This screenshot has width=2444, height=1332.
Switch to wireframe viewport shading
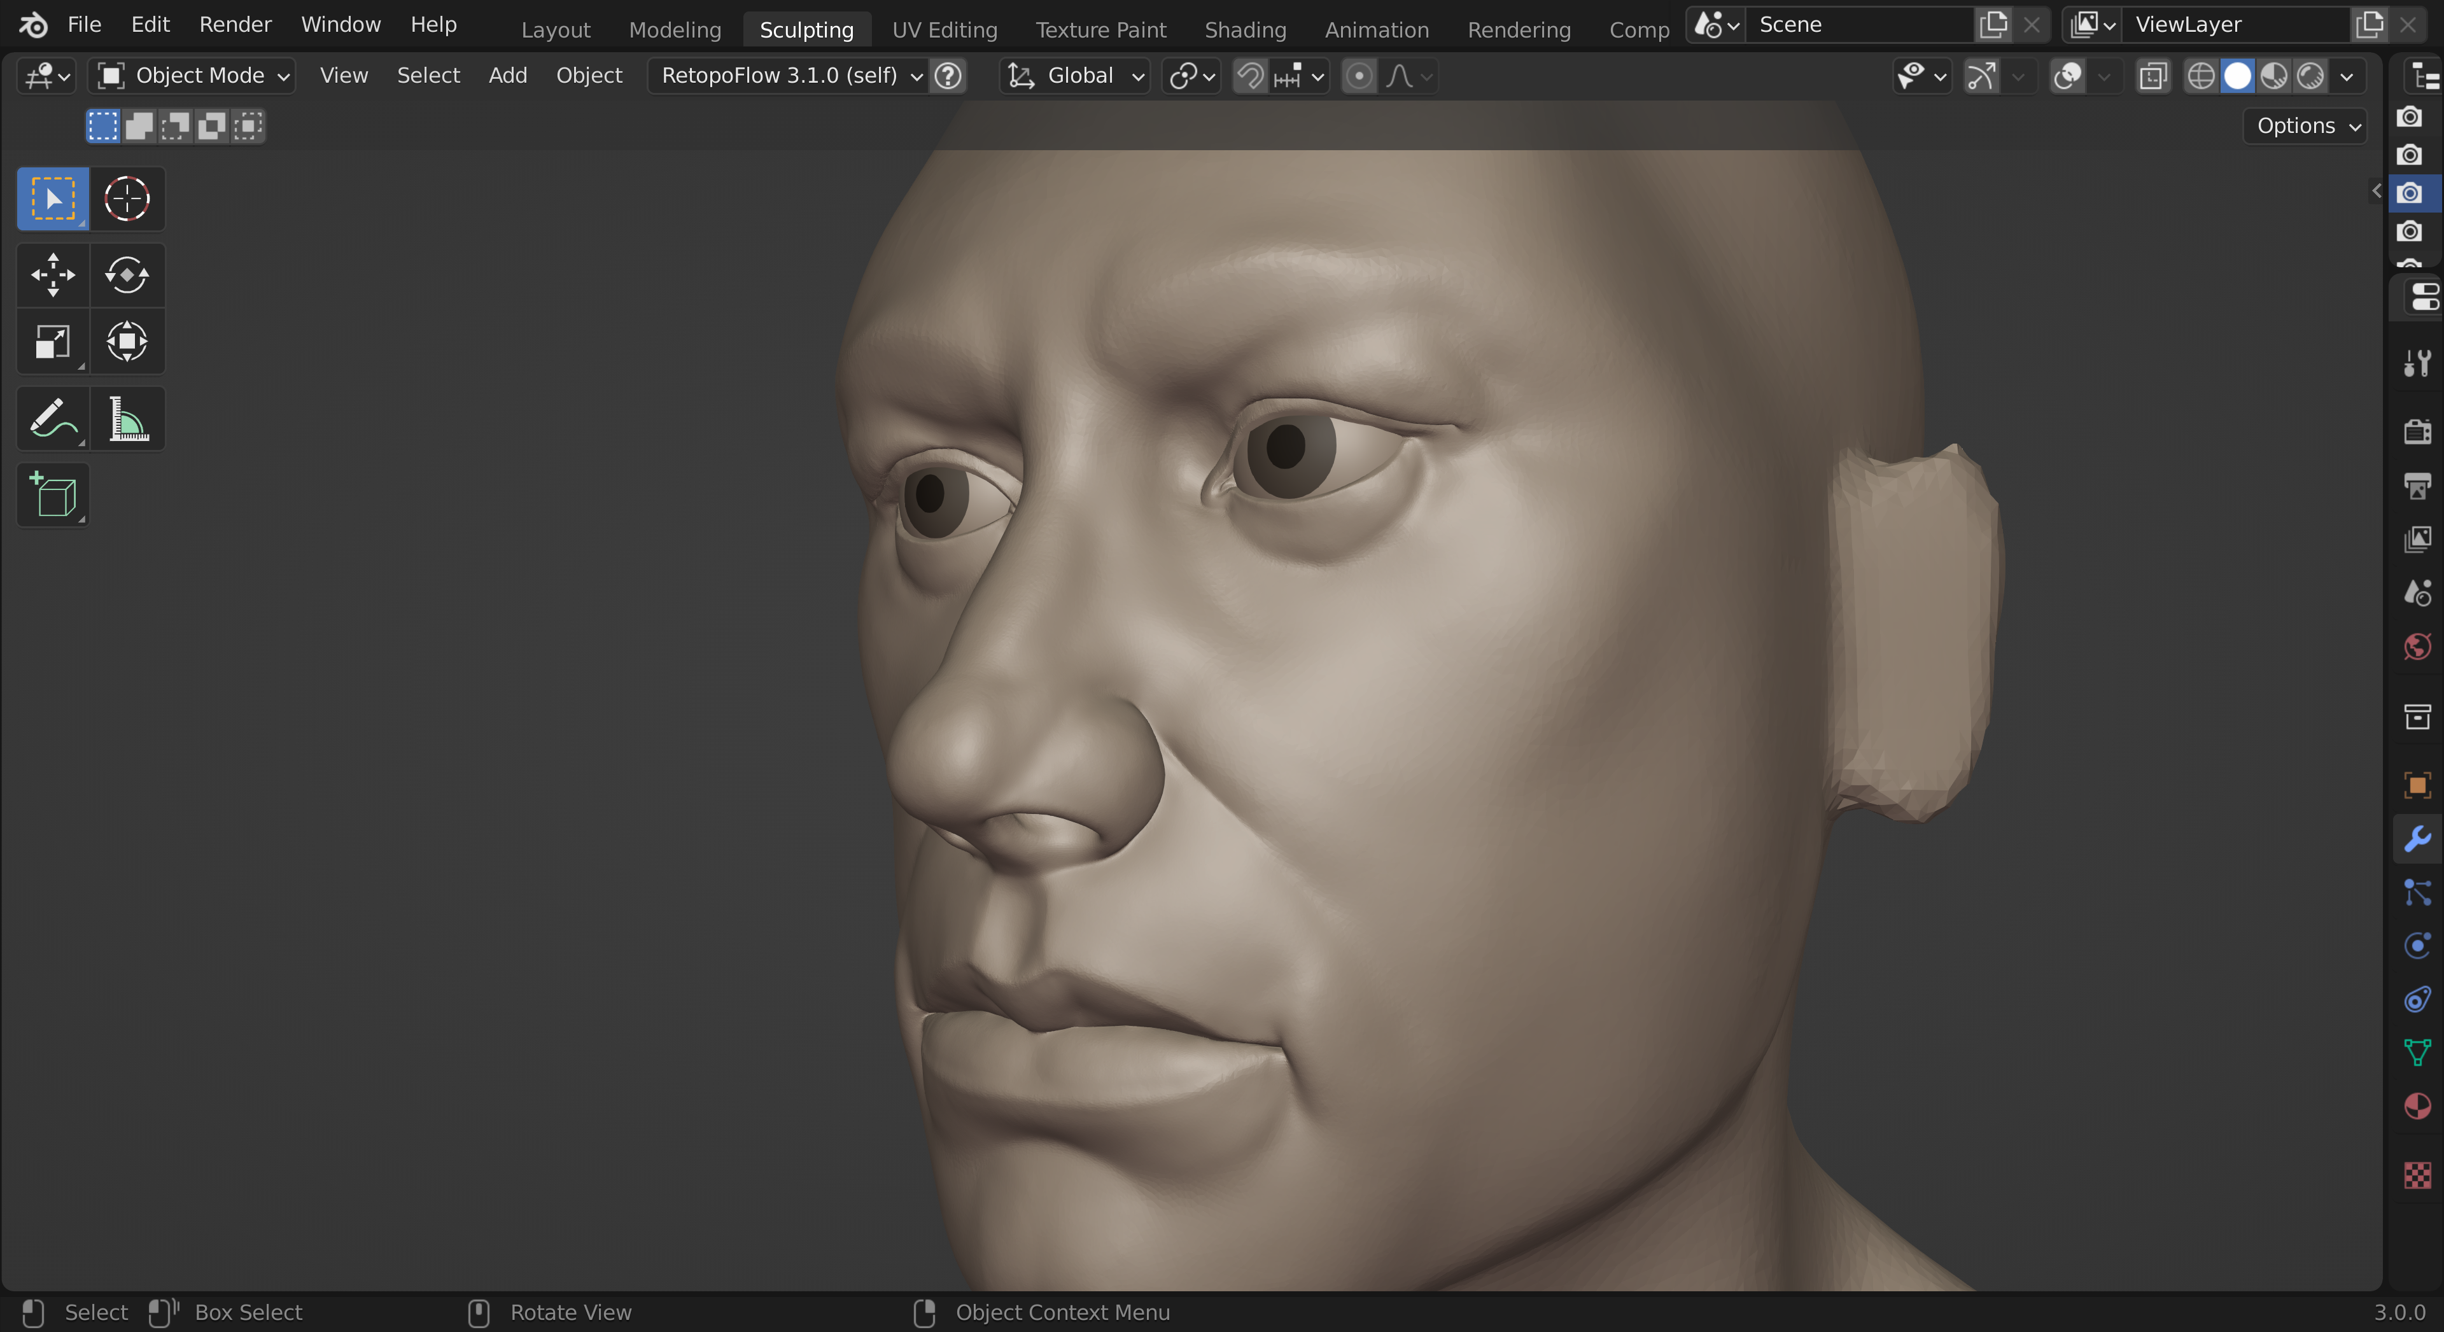(x=2200, y=76)
